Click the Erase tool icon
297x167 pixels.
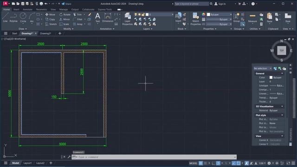pyautogui.click(x=90, y=14)
